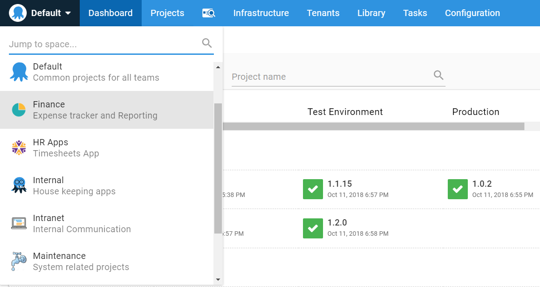Select the Finance space entry
Viewport: 540px width, 287px height.
coord(89,109)
